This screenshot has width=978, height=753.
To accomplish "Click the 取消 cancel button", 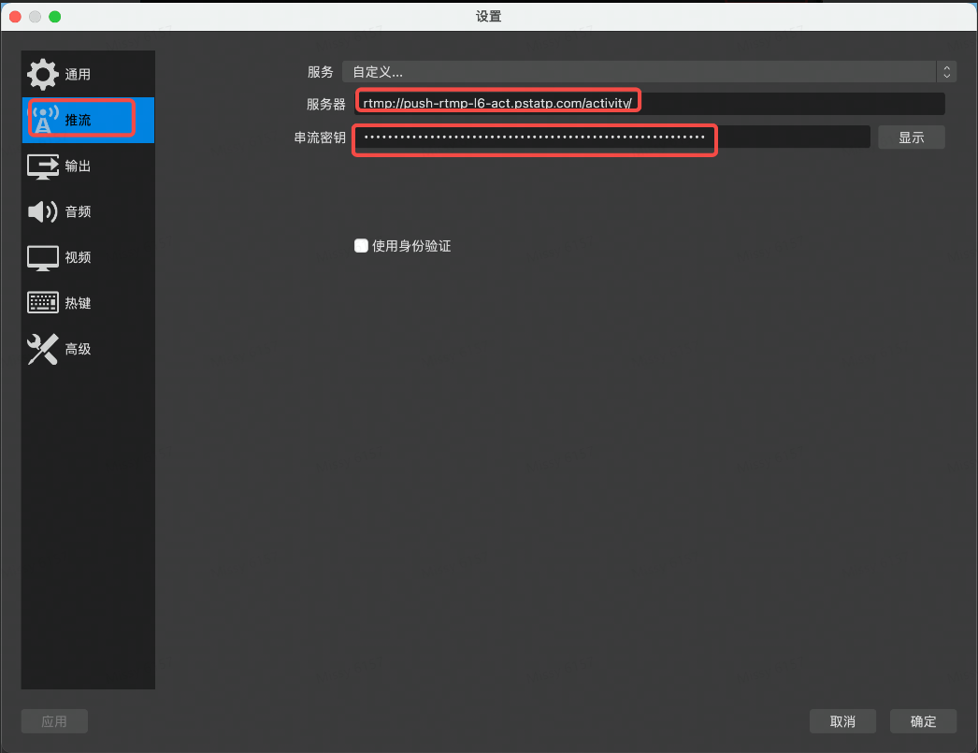I will pyautogui.click(x=842, y=721).
